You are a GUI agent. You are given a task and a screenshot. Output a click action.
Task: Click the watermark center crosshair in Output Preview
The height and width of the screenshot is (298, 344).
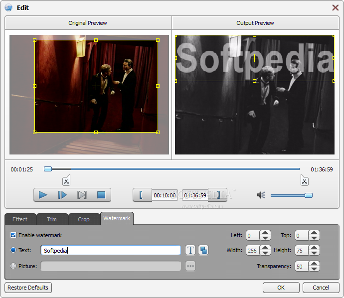pyautogui.click(x=254, y=58)
